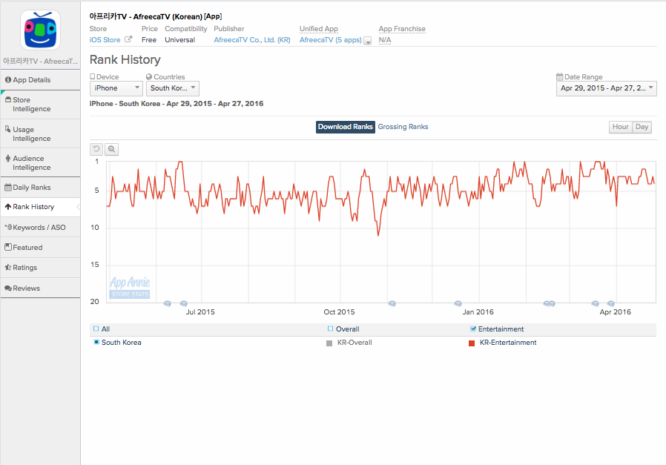Screen dimensions: 666x465
Task: Toggle the Overall category checkbox
Action: pyautogui.click(x=331, y=329)
